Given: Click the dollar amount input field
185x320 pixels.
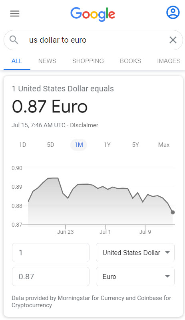Looking at the screenshot, I should [x=51, y=253].
